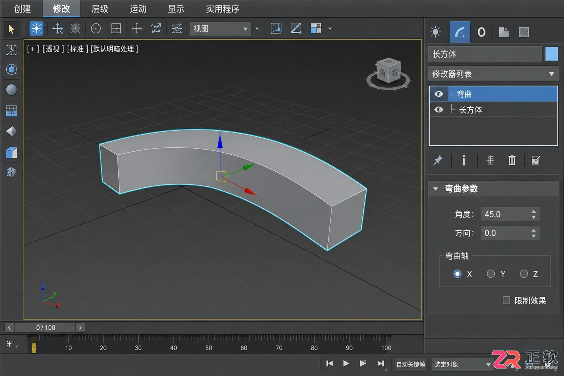Hide the 弯曲 modifier using its eye
564x376 pixels.
click(439, 94)
